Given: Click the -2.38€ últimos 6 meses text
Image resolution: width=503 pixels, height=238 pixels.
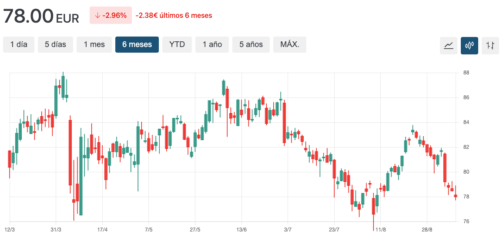Looking at the screenshot, I should pyautogui.click(x=174, y=15).
